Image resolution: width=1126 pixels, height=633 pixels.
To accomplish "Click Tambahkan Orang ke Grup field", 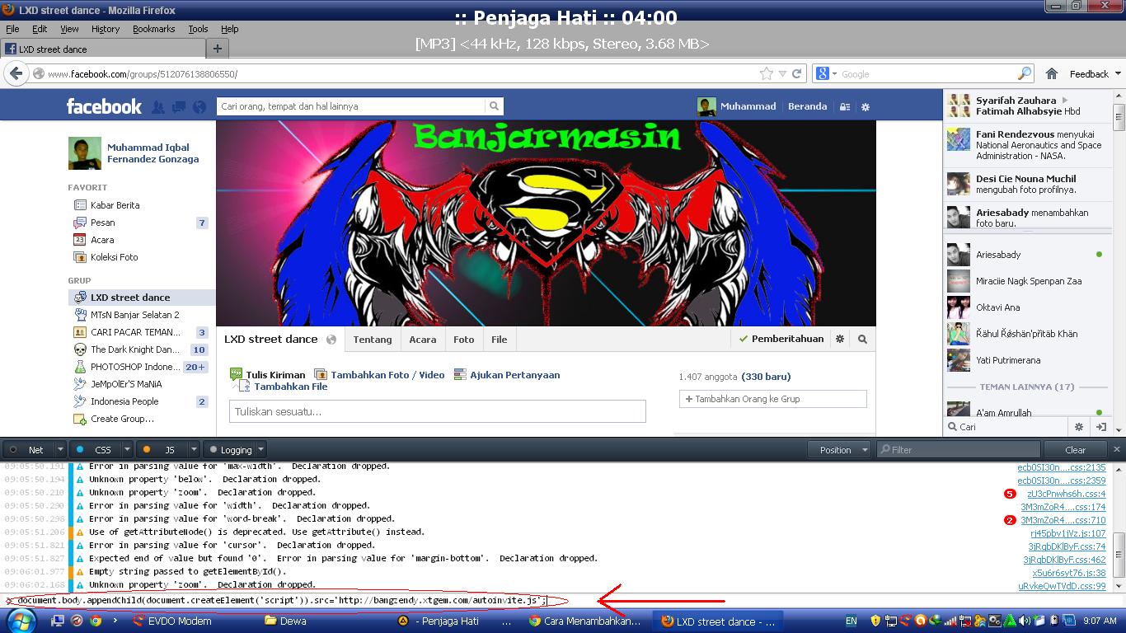I will (772, 399).
